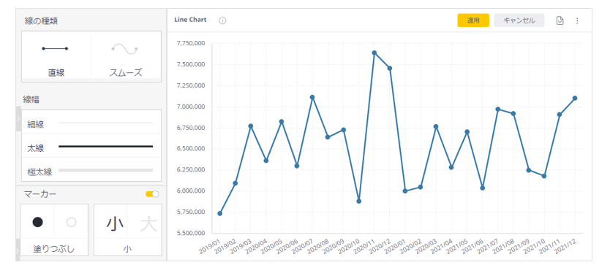Click the yellow 適用 apply button

pos(473,20)
